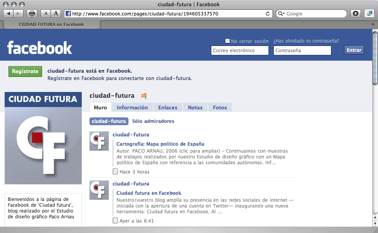Reload the page using address bar icon
This screenshot has width=378, height=233.
point(268,14)
